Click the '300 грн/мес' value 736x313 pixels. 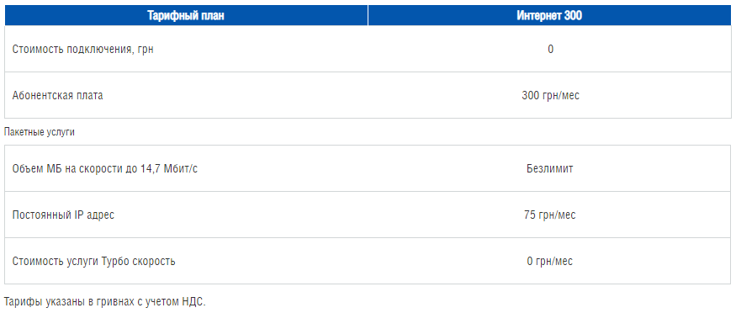[x=550, y=96]
